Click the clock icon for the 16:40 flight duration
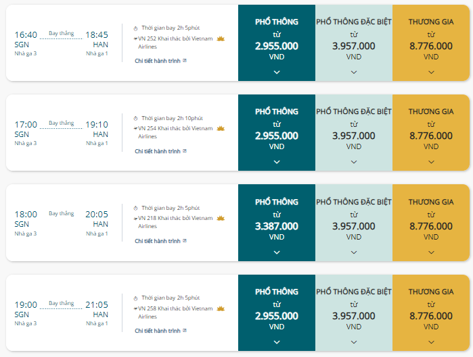Viewport: 473px width, 357px height. 136,28
